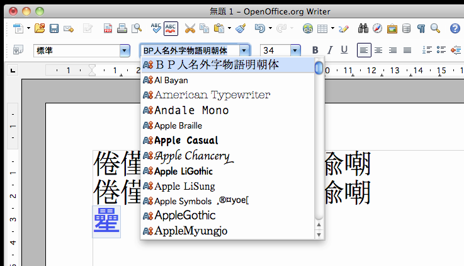Toggle Italic formatting
Viewport: 464px width, 266px height.
point(330,50)
